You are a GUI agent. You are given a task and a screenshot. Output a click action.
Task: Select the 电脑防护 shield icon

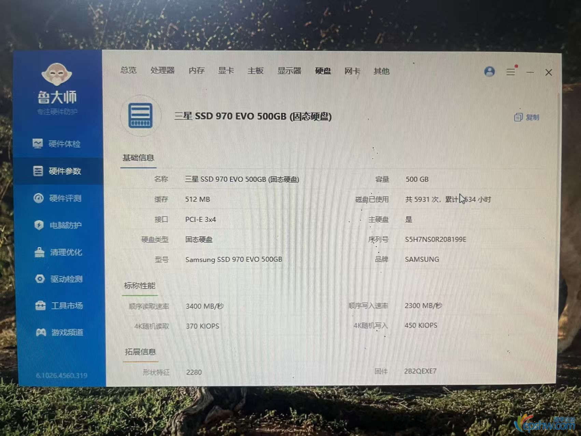pos(39,225)
